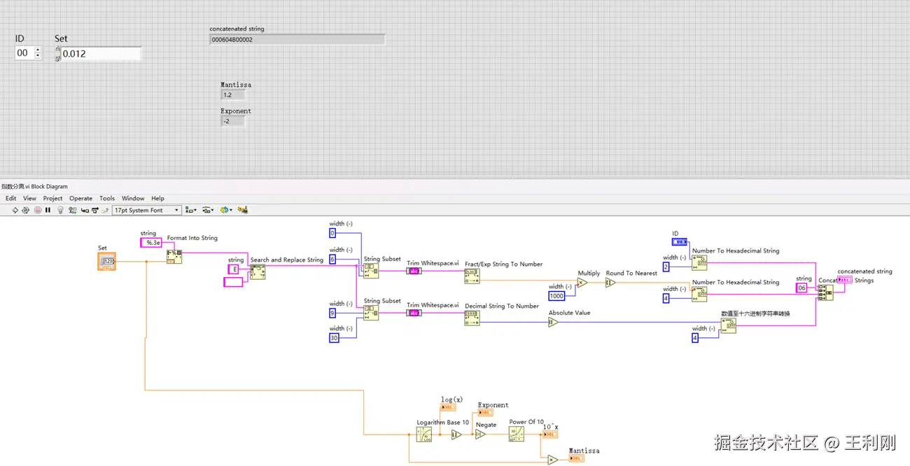Toggle Retain Wire Values icon
The width and height of the screenshot is (910, 466).
(x=73, y=210)
